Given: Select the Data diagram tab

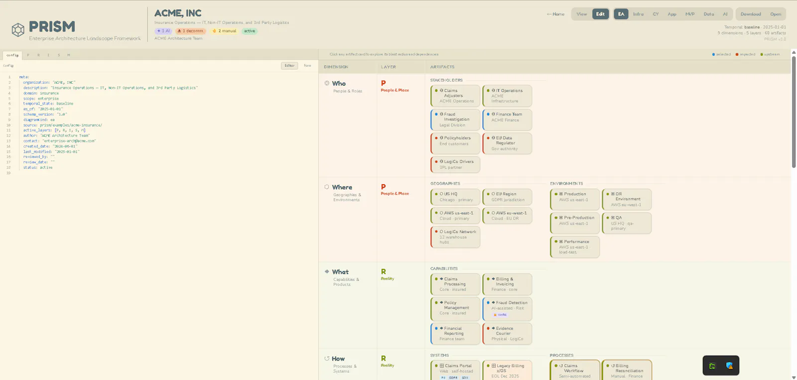Looking at the screenshot, I should [709, 14].
